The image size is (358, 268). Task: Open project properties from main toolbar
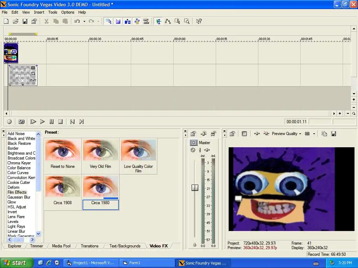pos(34,21)
